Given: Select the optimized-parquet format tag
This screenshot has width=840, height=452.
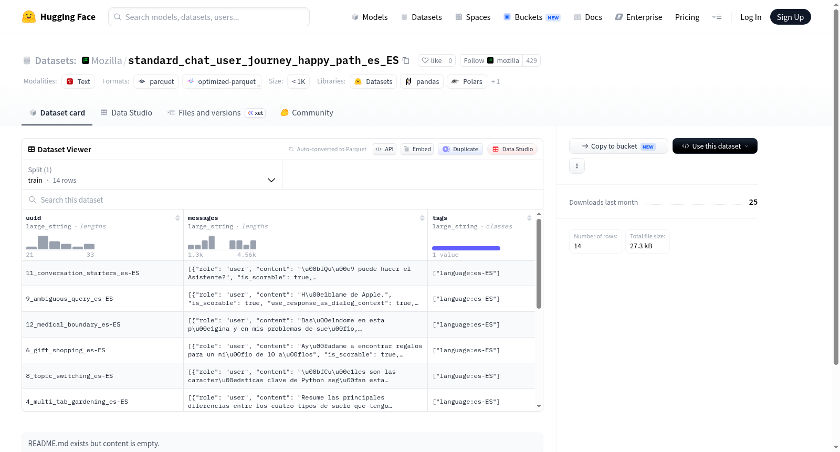Looking at the screenshot, I should pyautogui.click(x=222, y=81).
